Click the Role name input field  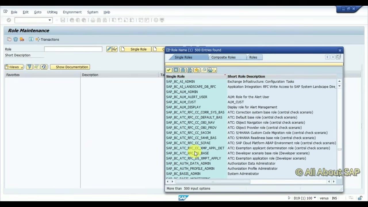[73, 49]
